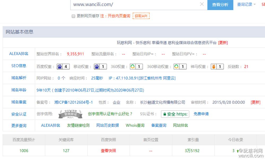
Task: Click the 同IP网站 count 0 个
Action: point(61,78)
